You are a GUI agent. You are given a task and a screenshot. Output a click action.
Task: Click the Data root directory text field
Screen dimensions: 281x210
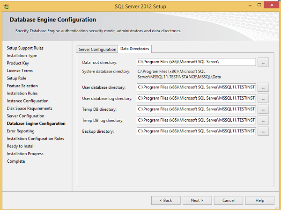click(x=196, y=62)
